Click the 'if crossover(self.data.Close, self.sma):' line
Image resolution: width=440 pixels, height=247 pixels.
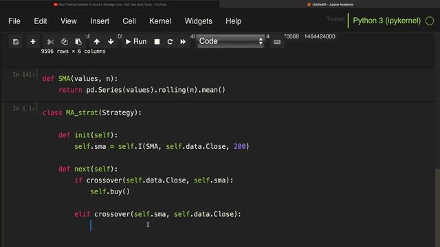[x=154, y=180]
